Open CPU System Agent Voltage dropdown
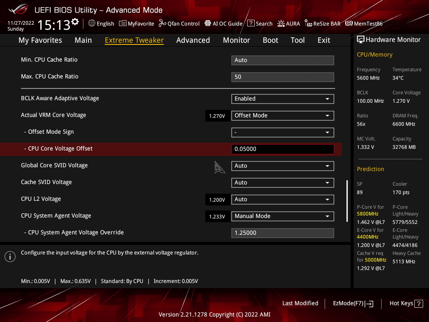The width and height of the screenshot is (429, 322). coord(283,216)
